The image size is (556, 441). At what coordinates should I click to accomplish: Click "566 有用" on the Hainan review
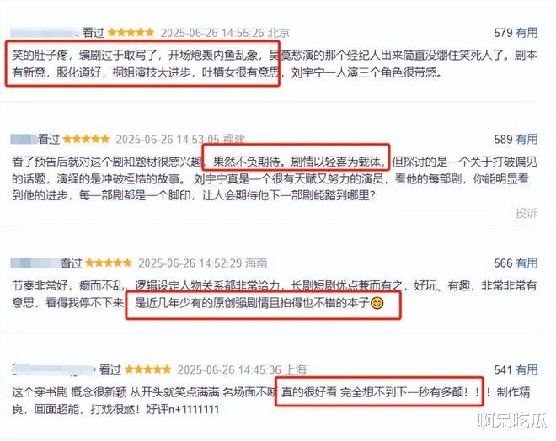[516, 263]
